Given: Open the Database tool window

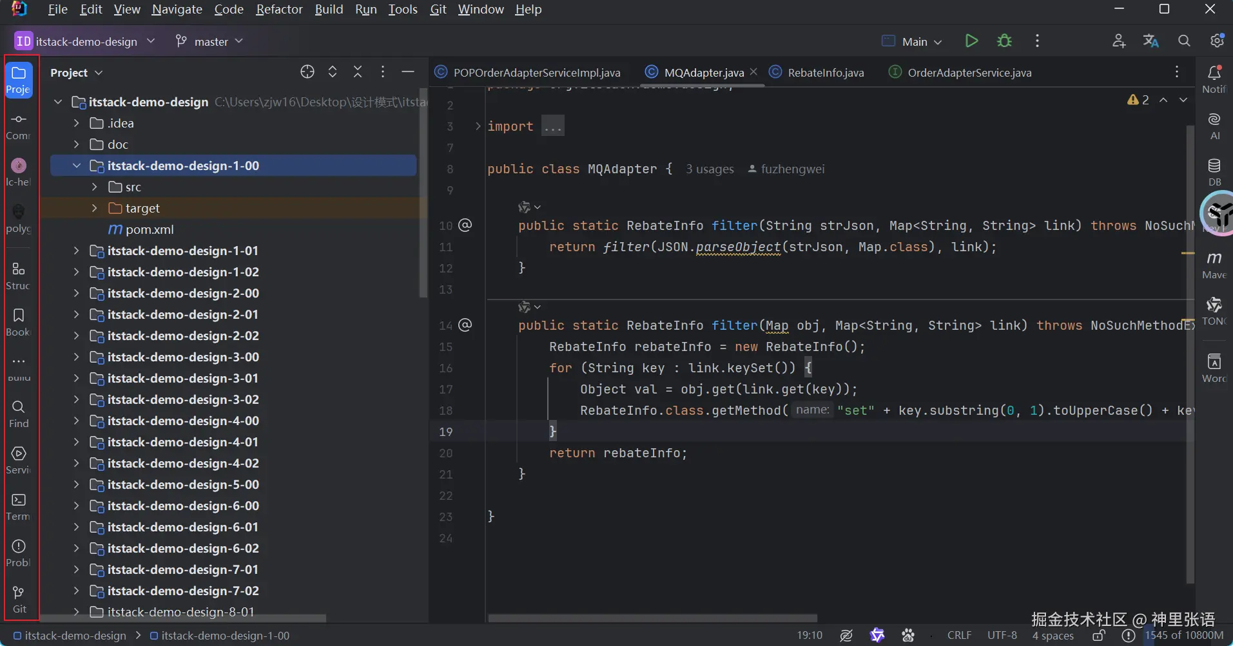Looking at the screenshot, I should (1214, 172).
